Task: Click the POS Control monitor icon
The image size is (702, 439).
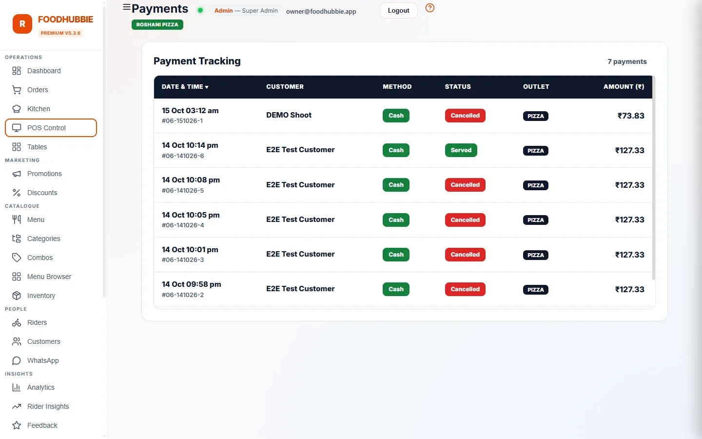Action: coord(17,128)
